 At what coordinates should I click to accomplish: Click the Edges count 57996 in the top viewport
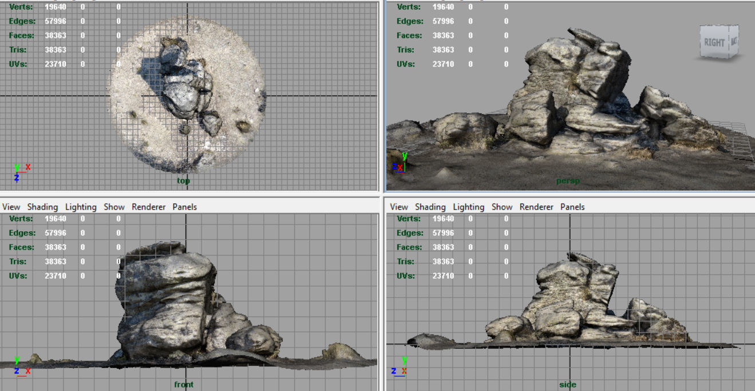(x=56, y=21)
